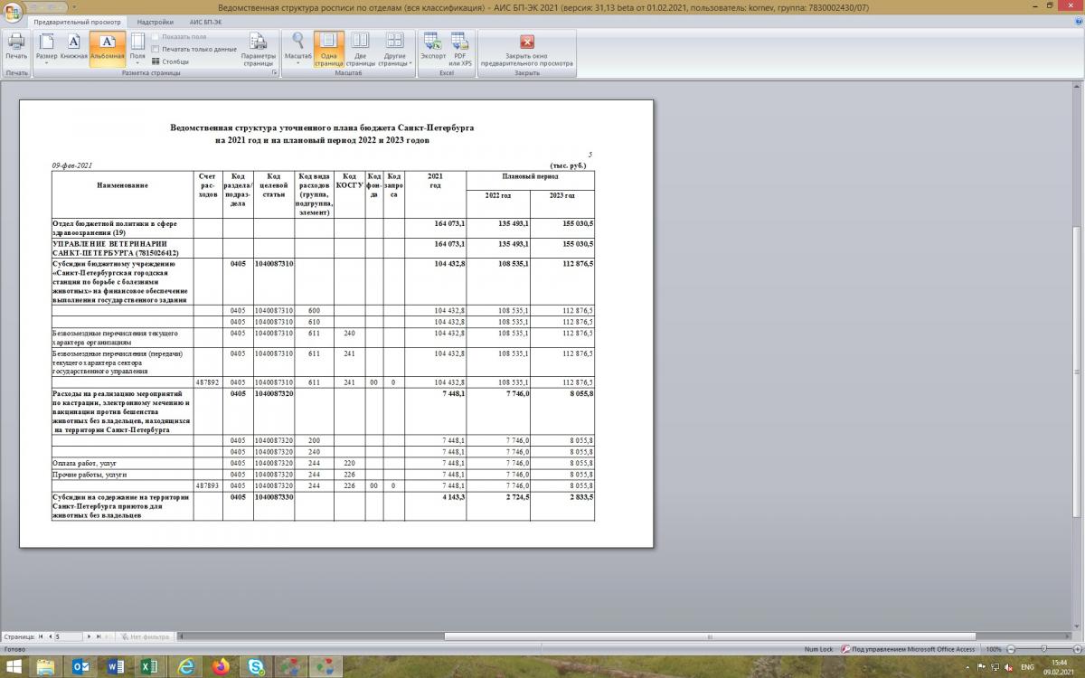This screenshot has height=678, width=1085.
Task: Enable Печатать только данные checkbox
Action: coord(156,49)
